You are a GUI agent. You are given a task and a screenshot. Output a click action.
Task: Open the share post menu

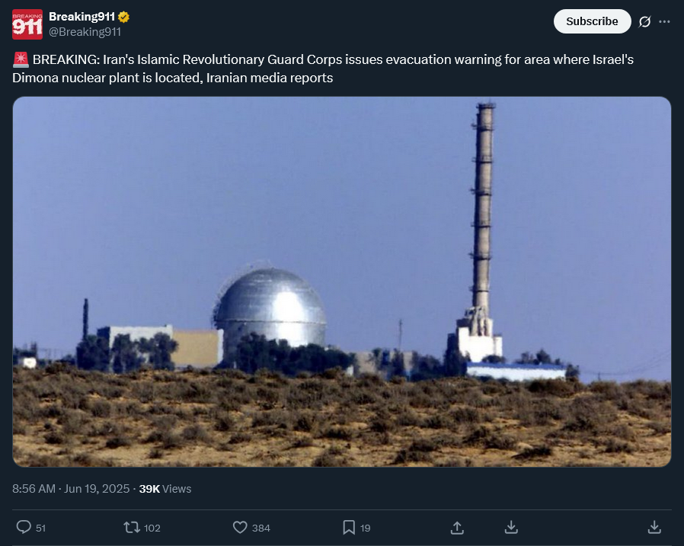coord(457,527)
